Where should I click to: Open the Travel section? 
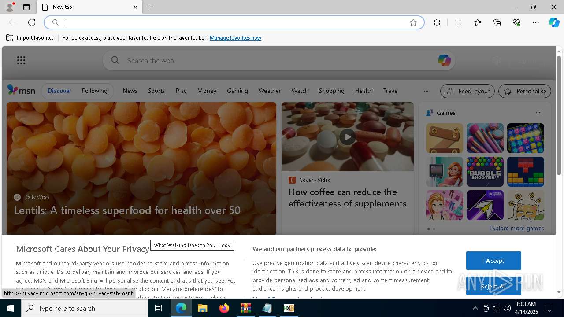click(391, 91)
